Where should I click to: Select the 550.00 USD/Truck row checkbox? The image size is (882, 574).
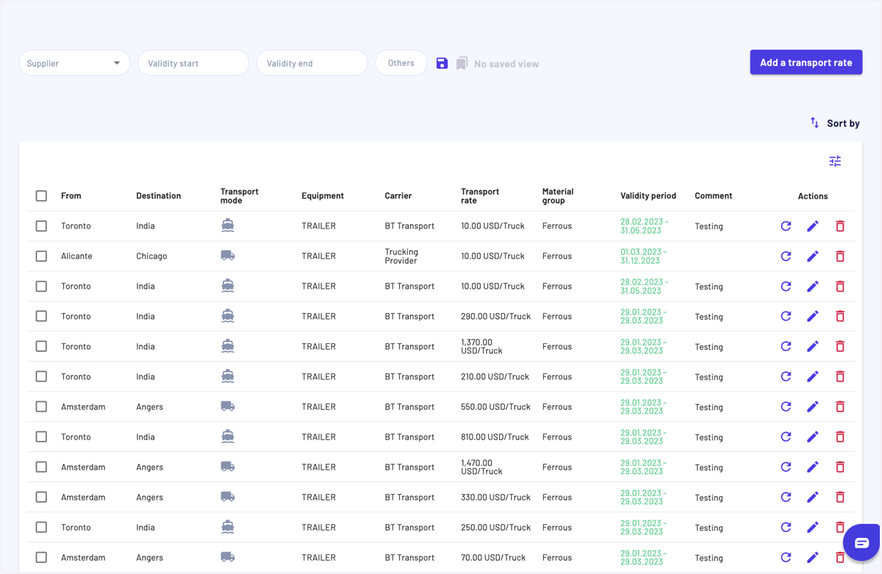coord(41,406)
